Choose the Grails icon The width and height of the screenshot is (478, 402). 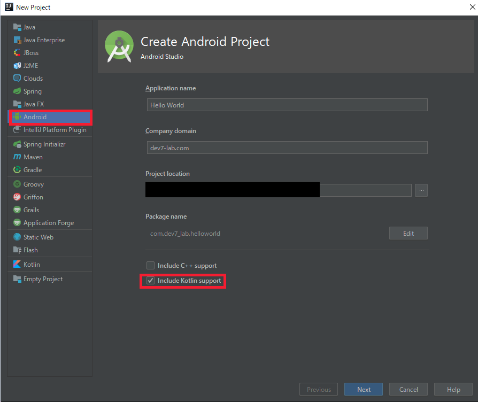[x=17, y=210]
